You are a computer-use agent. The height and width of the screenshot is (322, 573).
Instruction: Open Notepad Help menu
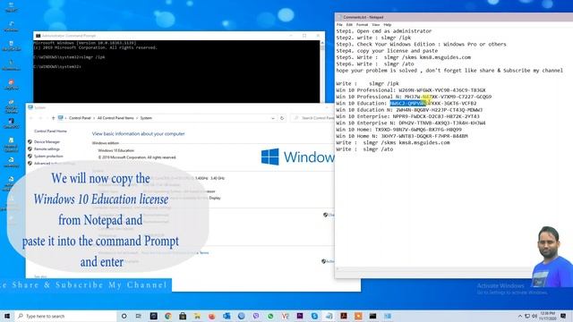click(x=388, y=25)
